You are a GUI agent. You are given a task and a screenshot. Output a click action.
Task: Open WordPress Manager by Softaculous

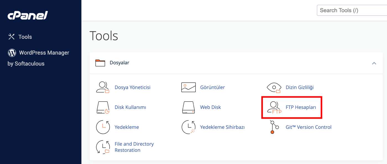(38, 58)
